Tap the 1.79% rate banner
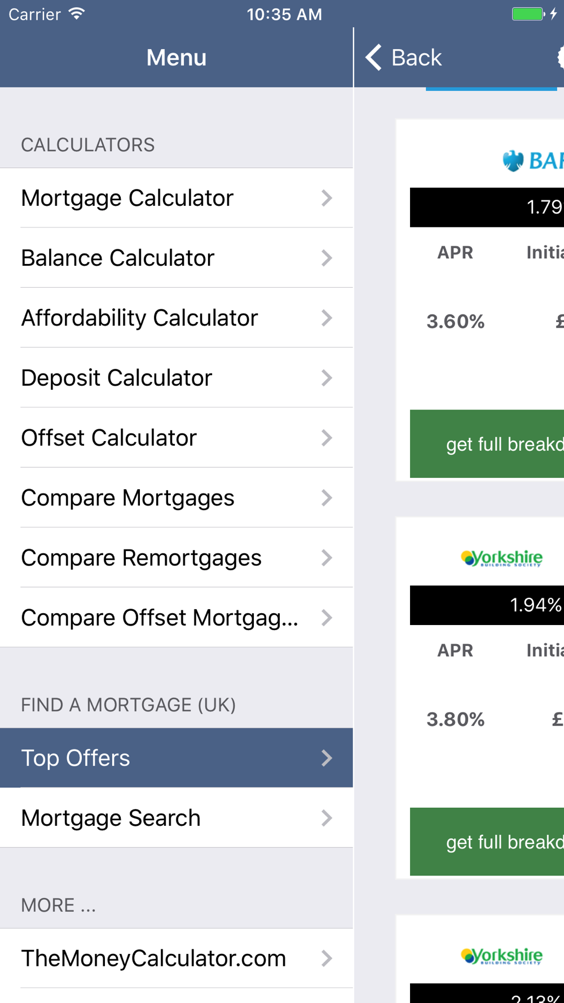 click(x=487, y=208)
